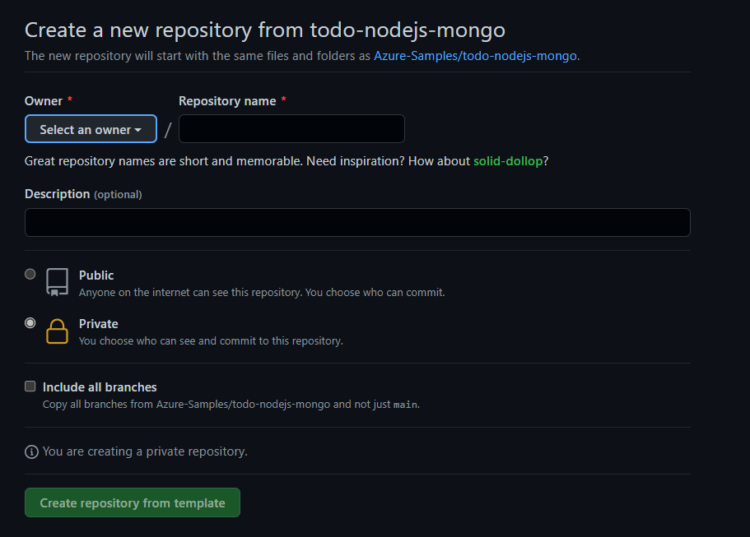Select the Private visibility radio button
The width and height of the screenshot is (750, 537).
click(30, 322)
